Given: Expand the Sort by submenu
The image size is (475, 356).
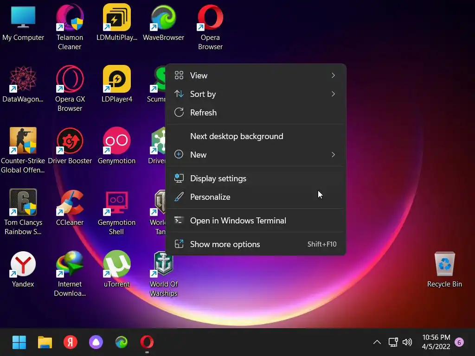Looking at the screenshot, I should tap(256, 94).
